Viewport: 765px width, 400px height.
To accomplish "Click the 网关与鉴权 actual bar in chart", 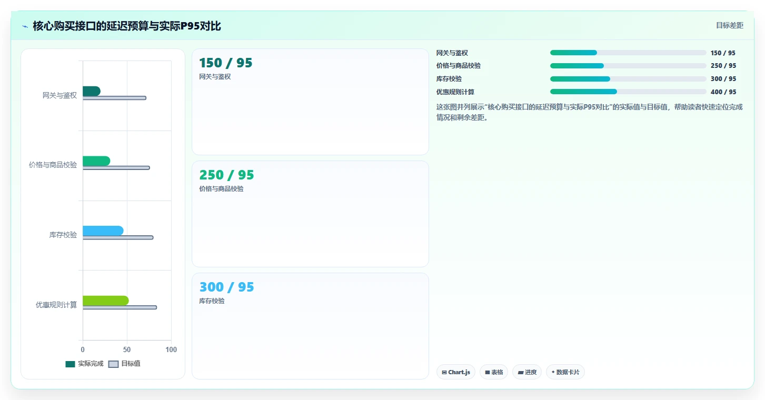I will pyautogui.click(x=91, y=91).
